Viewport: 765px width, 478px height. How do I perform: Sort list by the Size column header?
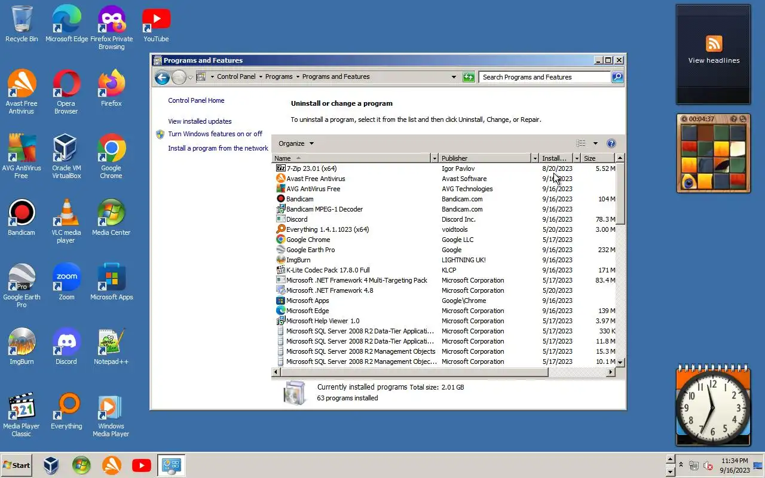click(598, 158)
